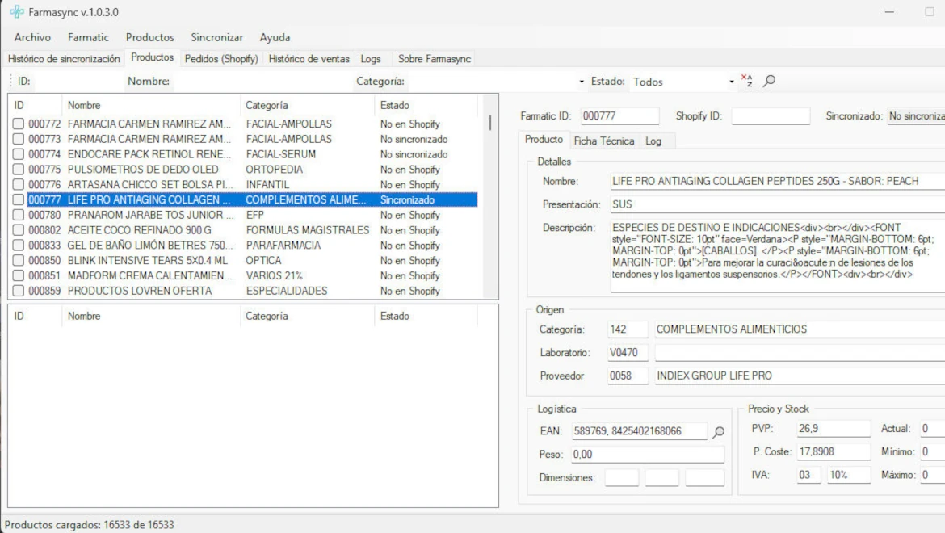Open the Ayuda menu

click(x=275, y=37)
